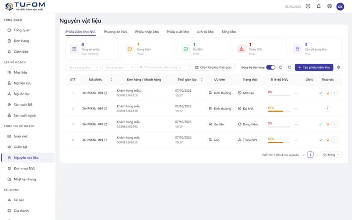Click the Đủ NVL check-circle icon card
The height and width of the screenshot is (220, 352).
point(186,49)
